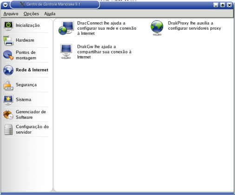This screenshot has width=235, height=195.
Task: Click the DracConnect description text
Action: (x=107, y=28)
